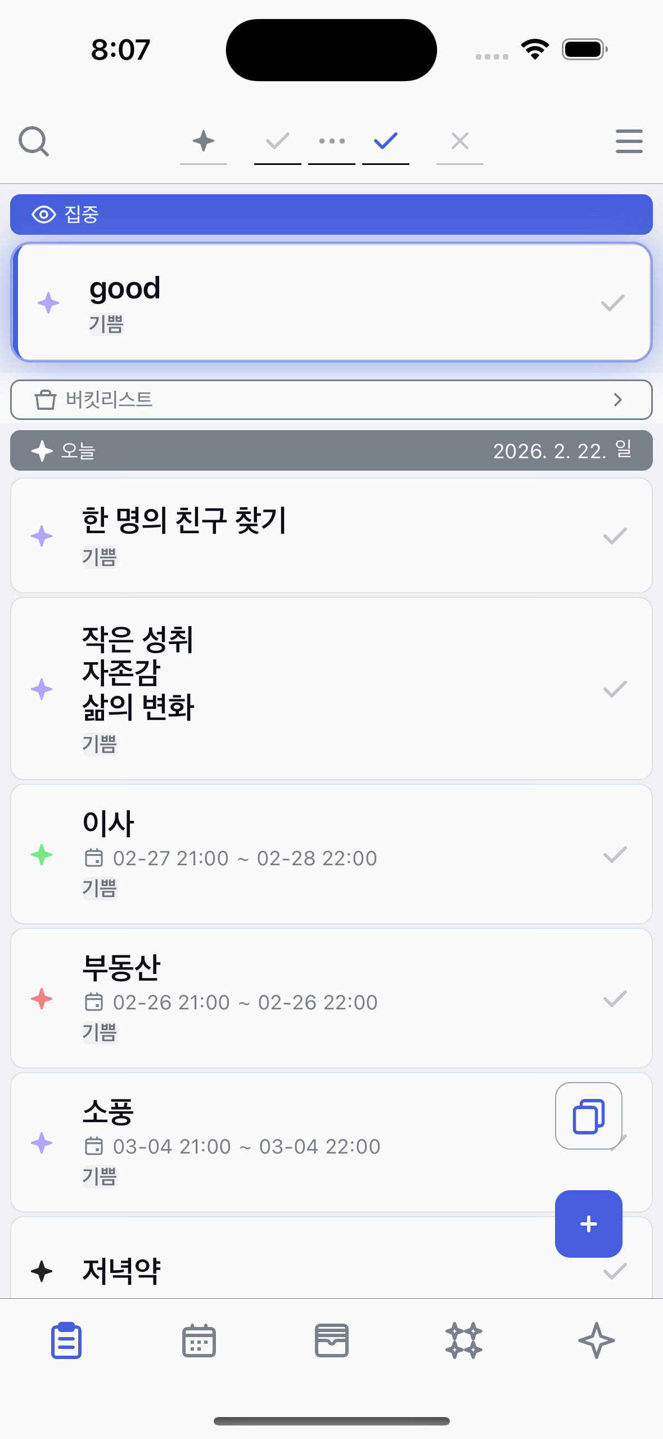Open the '소풍' task title
663x1439 pixels.
click(109, 1112)
